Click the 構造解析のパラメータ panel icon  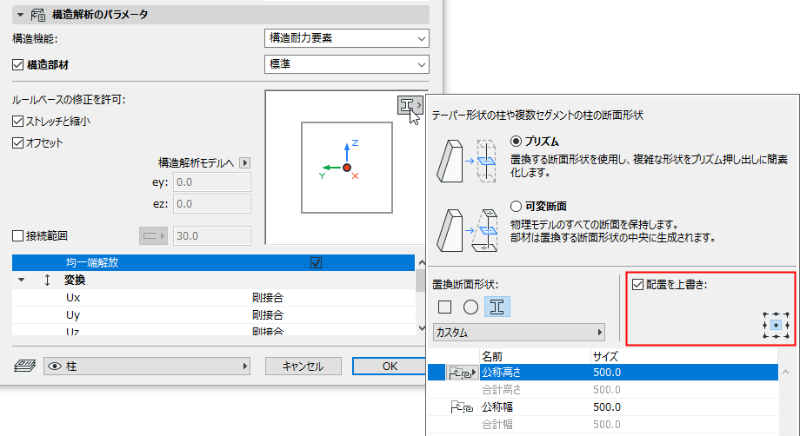pyautogui.click(x=38, y=15)
